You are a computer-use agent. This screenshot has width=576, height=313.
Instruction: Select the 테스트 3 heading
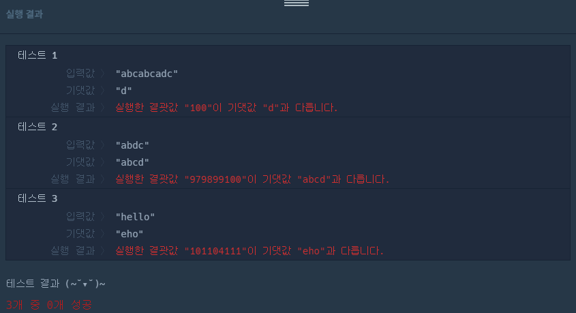pyautogui.click(x=37, y=198)
